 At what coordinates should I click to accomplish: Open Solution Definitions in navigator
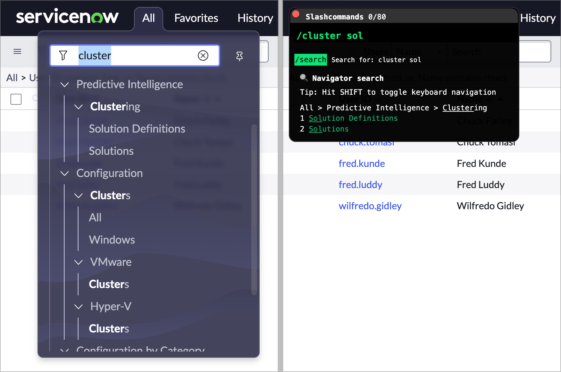[x=137, y=129]
